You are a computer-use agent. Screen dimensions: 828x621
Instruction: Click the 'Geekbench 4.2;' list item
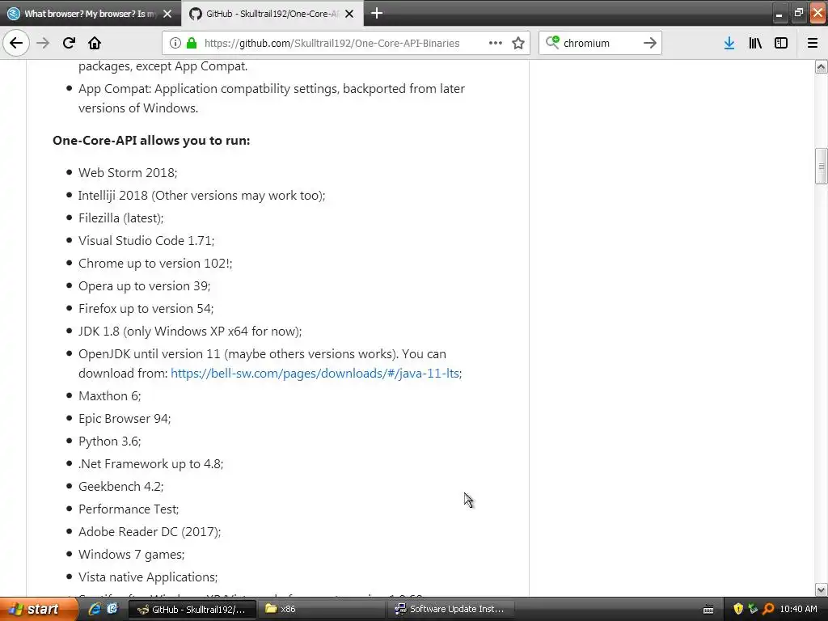[x=121, y=486]
